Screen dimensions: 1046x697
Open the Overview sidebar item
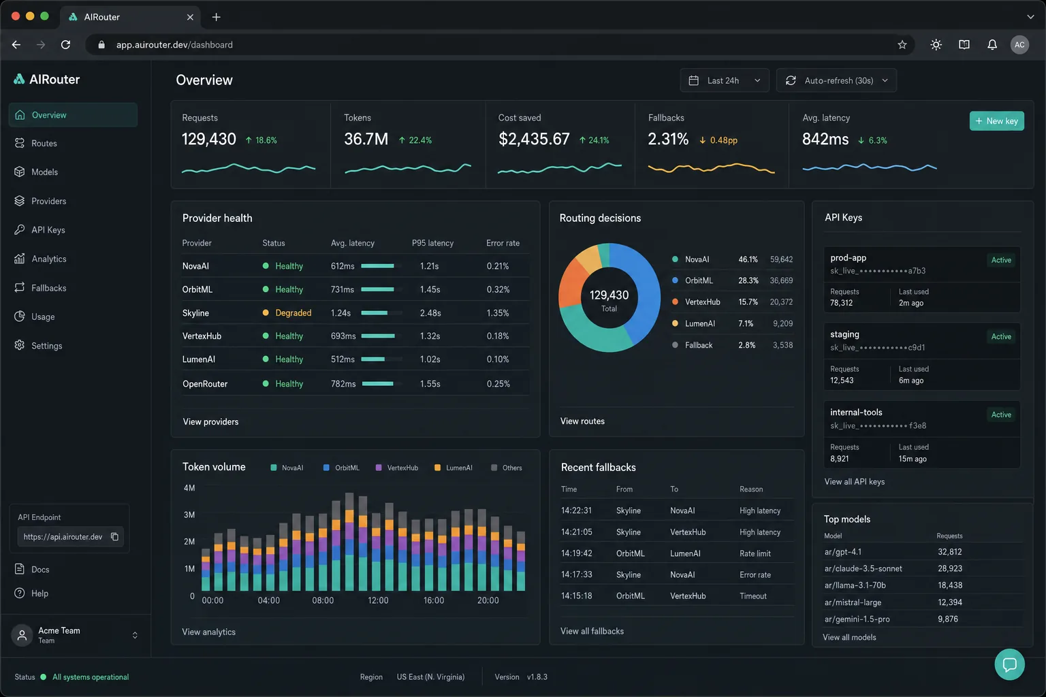[73, 115]
